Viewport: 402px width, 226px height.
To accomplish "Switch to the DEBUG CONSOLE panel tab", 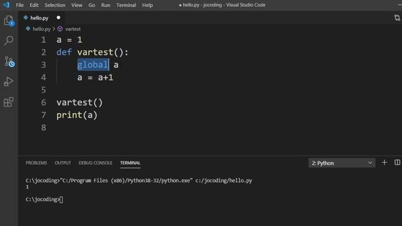I will (95, 163).
